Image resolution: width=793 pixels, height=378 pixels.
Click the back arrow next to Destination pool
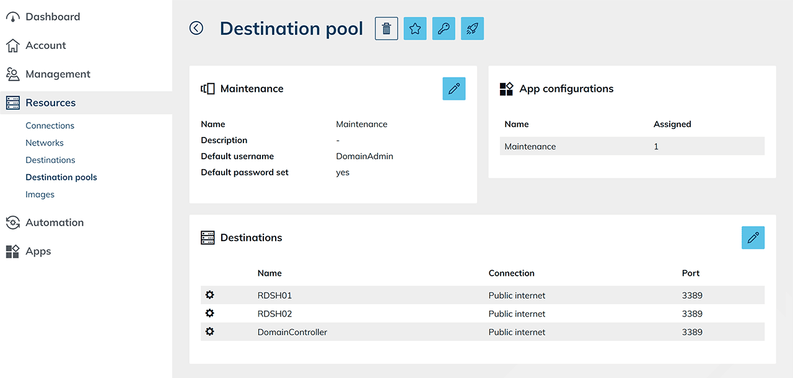point(196,28)
